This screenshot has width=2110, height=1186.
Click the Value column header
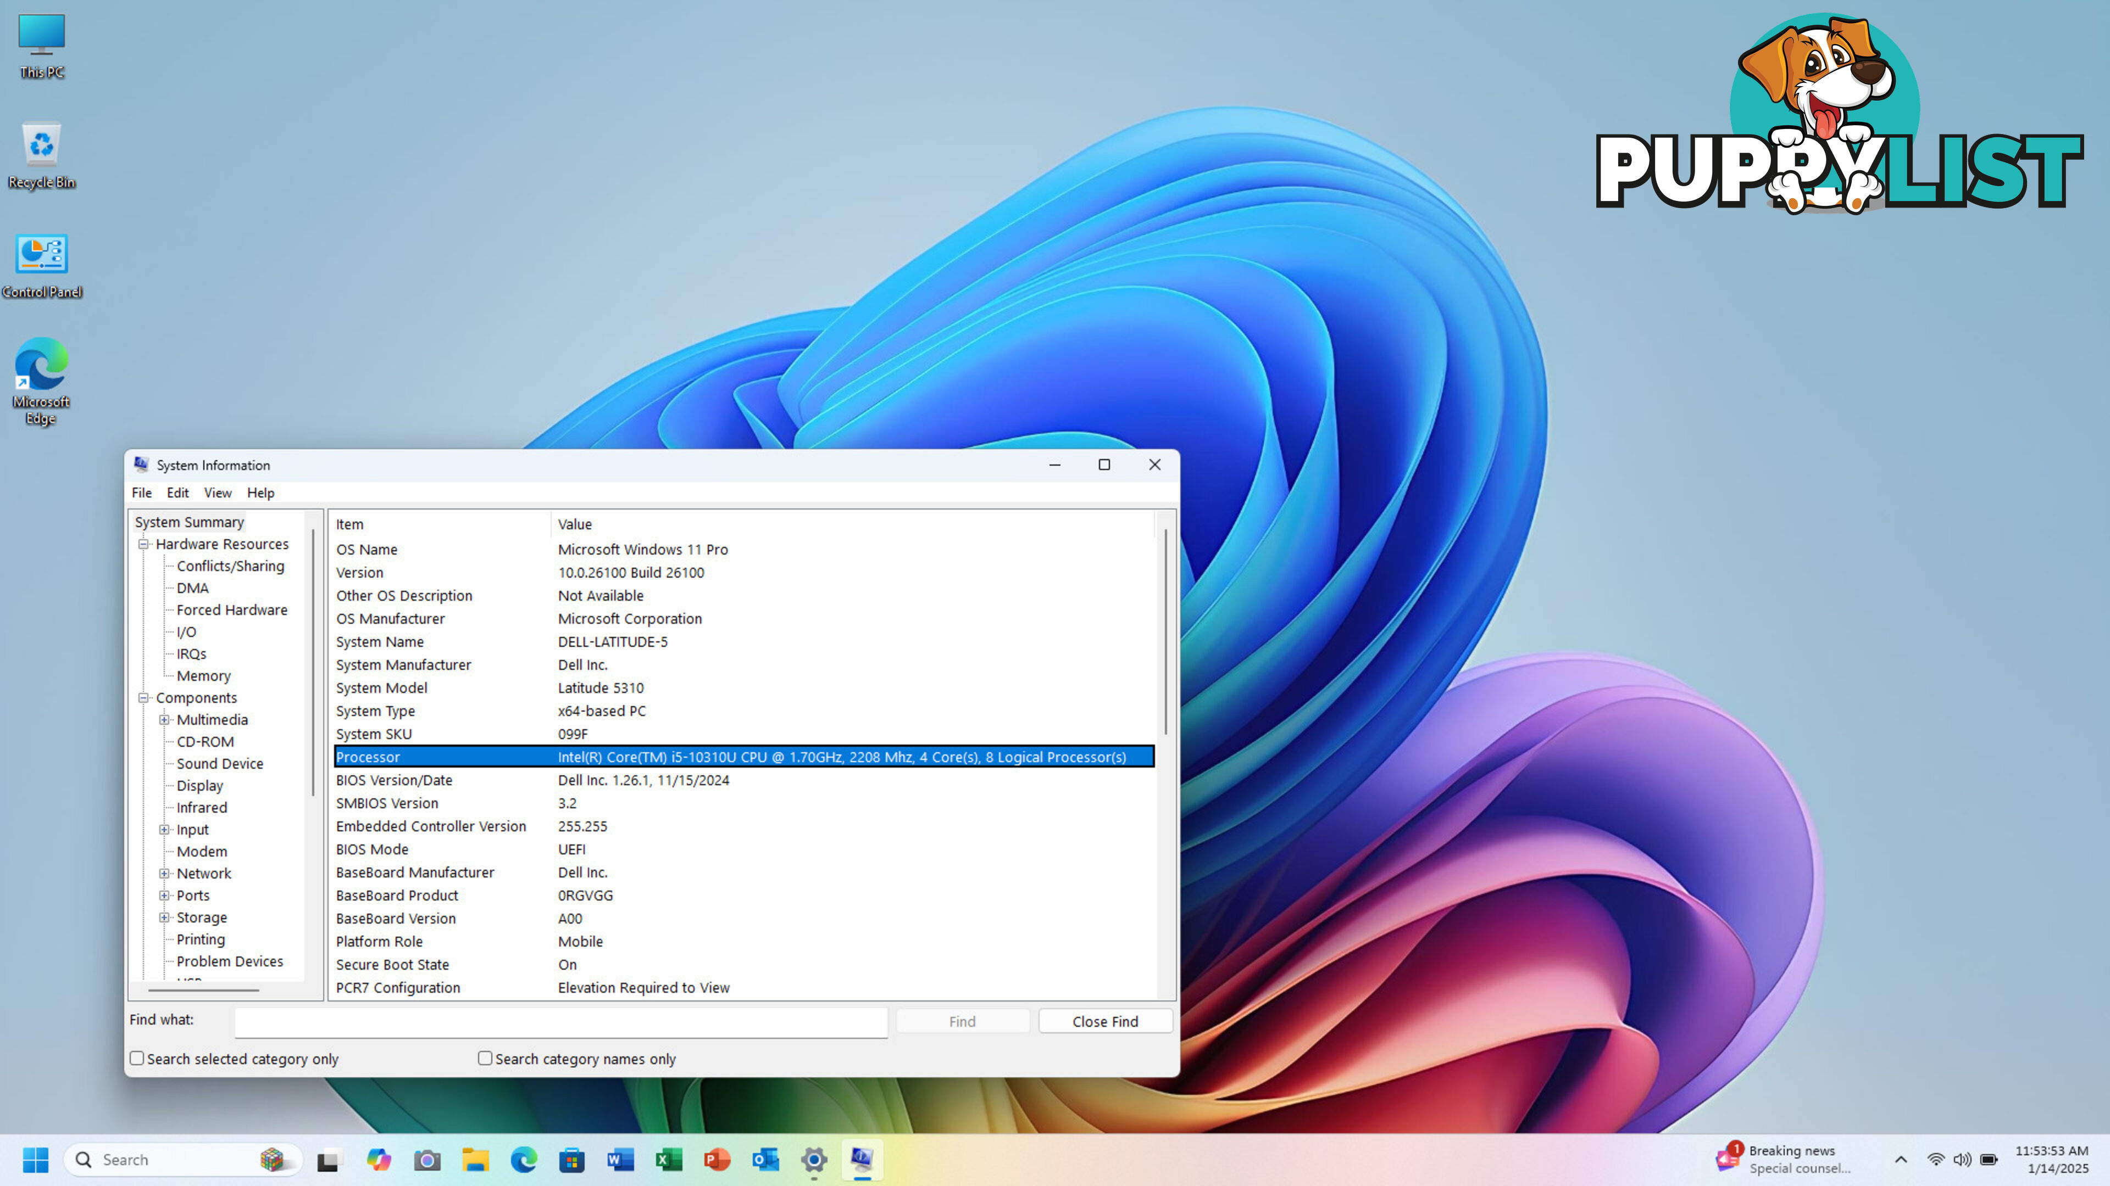pyautogui.click(x=852, y=525)
